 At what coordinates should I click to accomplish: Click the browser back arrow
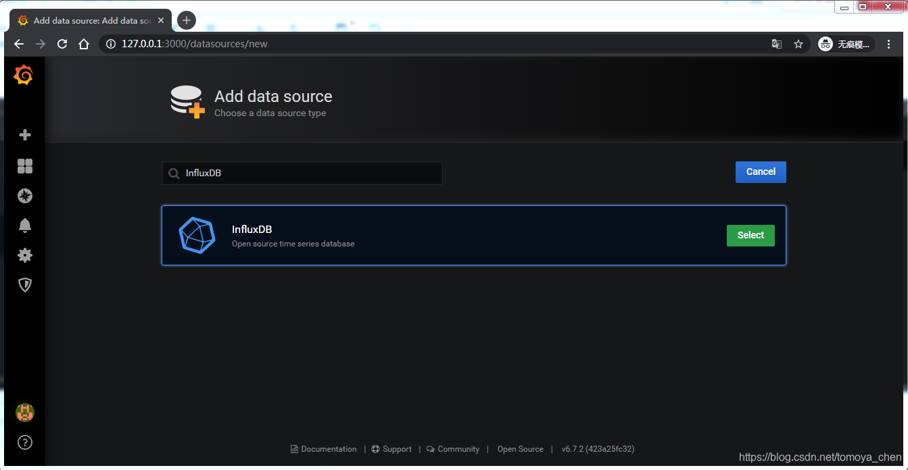pos(19,44)
